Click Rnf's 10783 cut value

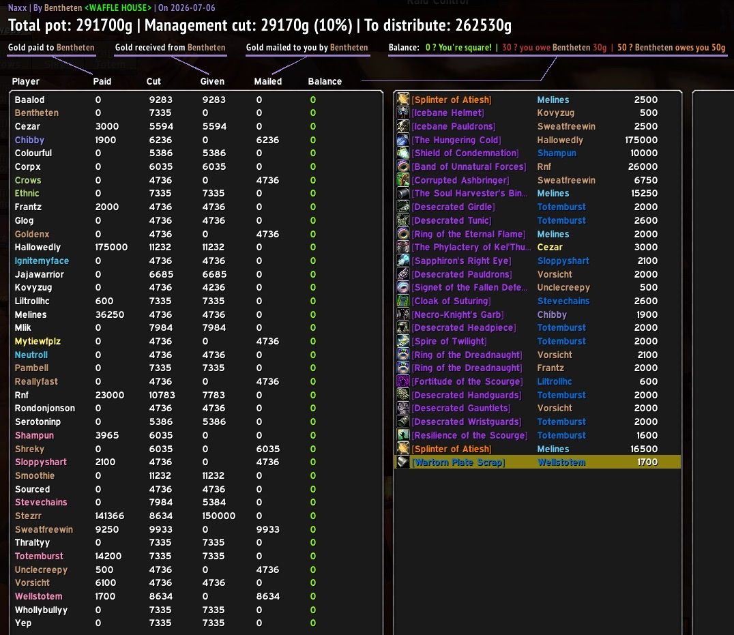click(162, 395)
